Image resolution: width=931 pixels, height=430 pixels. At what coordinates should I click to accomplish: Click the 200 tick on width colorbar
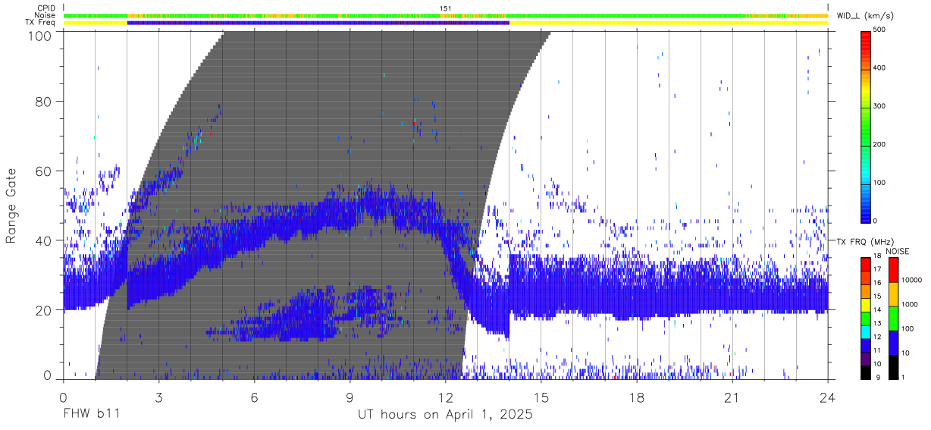(x=880, y=144)
